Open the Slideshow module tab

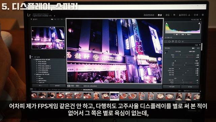click(x=184, y=15)
